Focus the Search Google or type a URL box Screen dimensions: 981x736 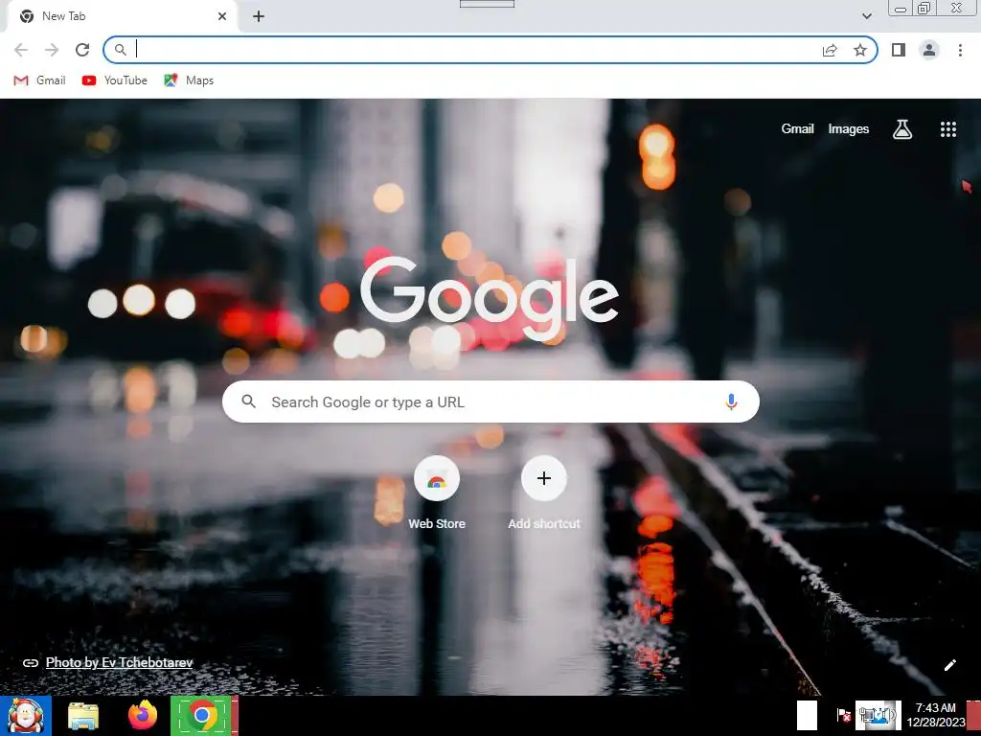click(490, 402)
